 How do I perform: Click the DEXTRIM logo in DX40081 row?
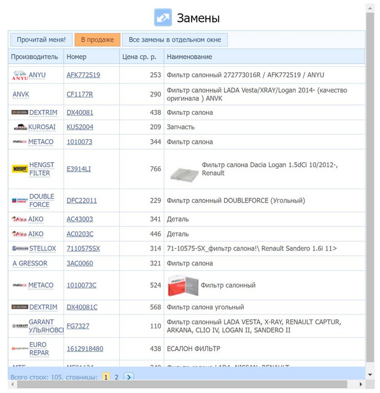pos(20,112)
